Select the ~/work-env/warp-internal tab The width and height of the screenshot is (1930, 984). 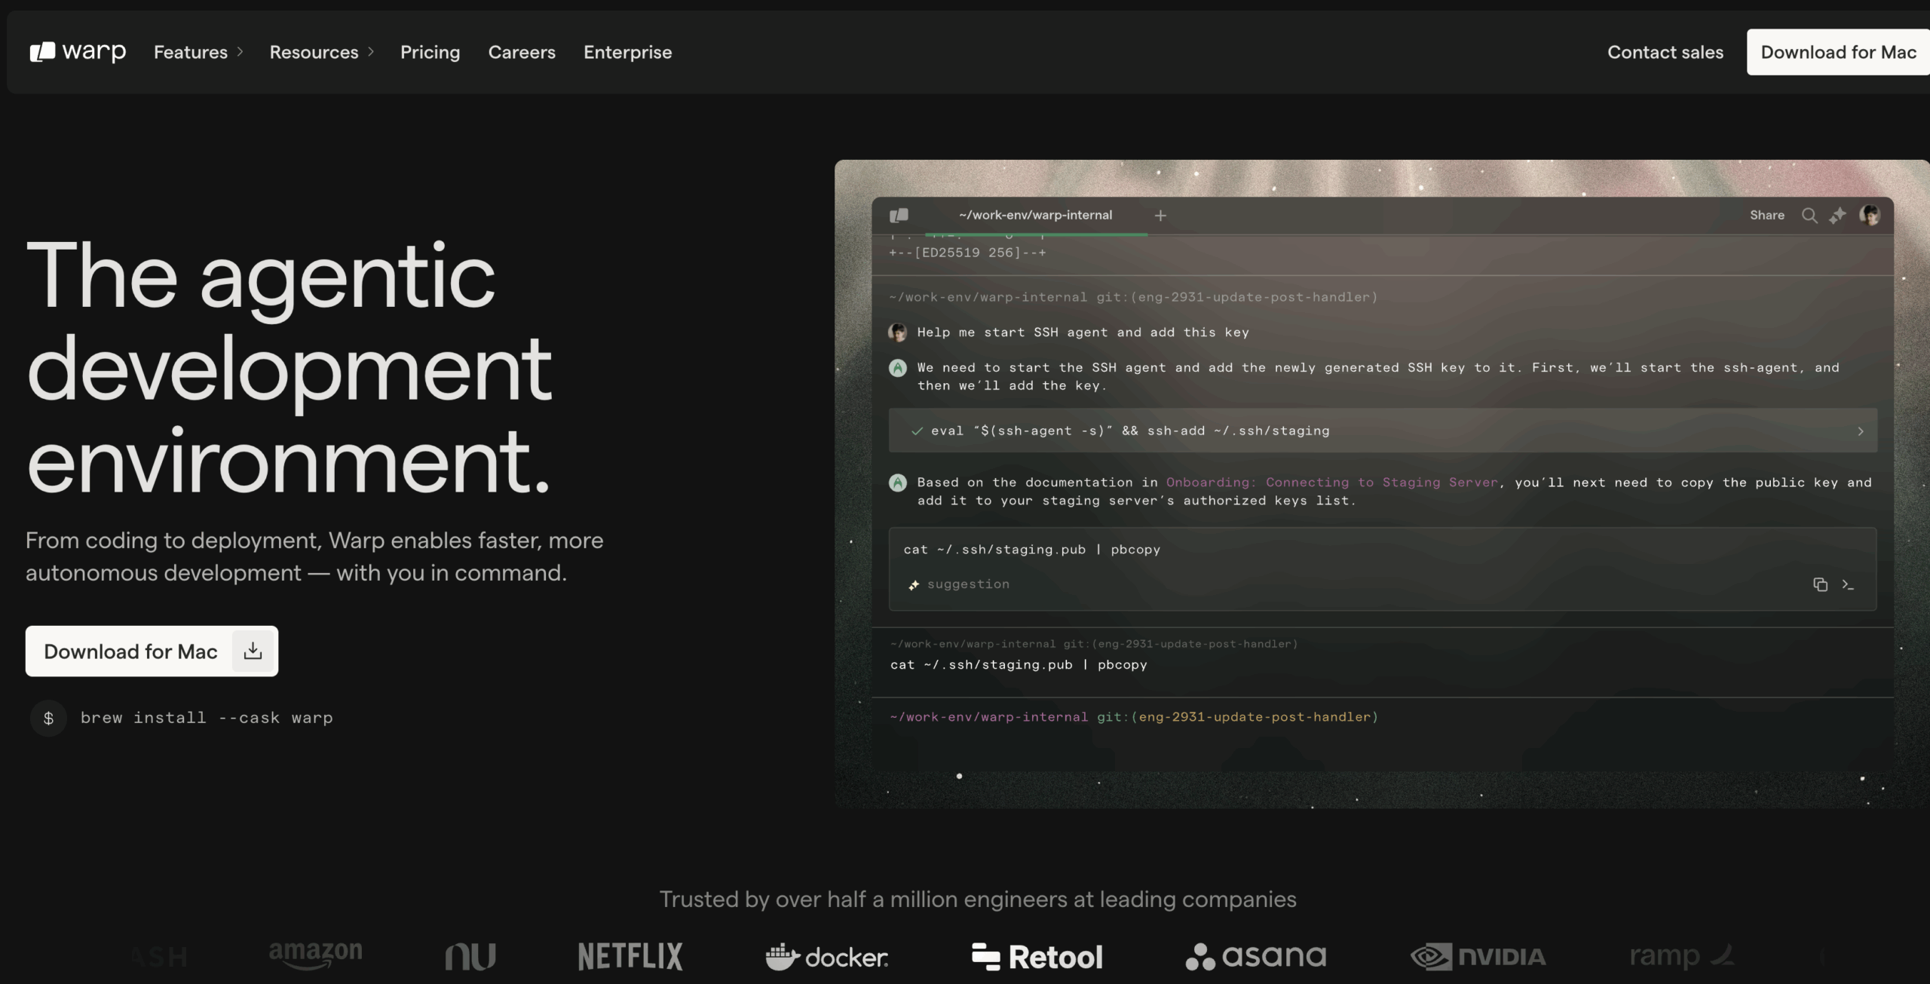tap(1035, 216)
